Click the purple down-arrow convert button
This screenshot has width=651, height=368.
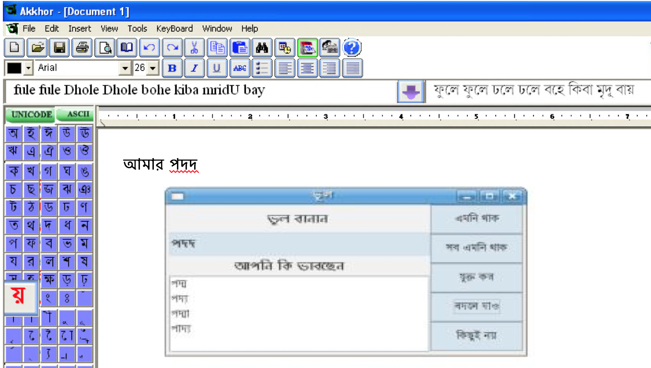coord(410,91)
